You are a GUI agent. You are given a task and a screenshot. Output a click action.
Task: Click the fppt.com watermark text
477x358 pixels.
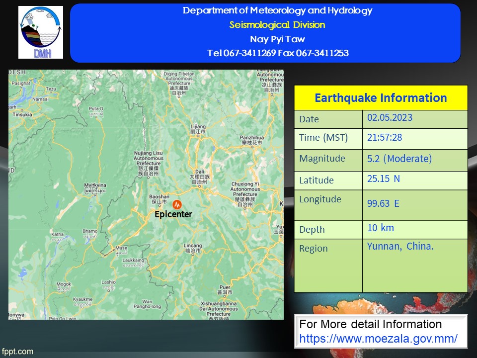[x=17, y=352]
